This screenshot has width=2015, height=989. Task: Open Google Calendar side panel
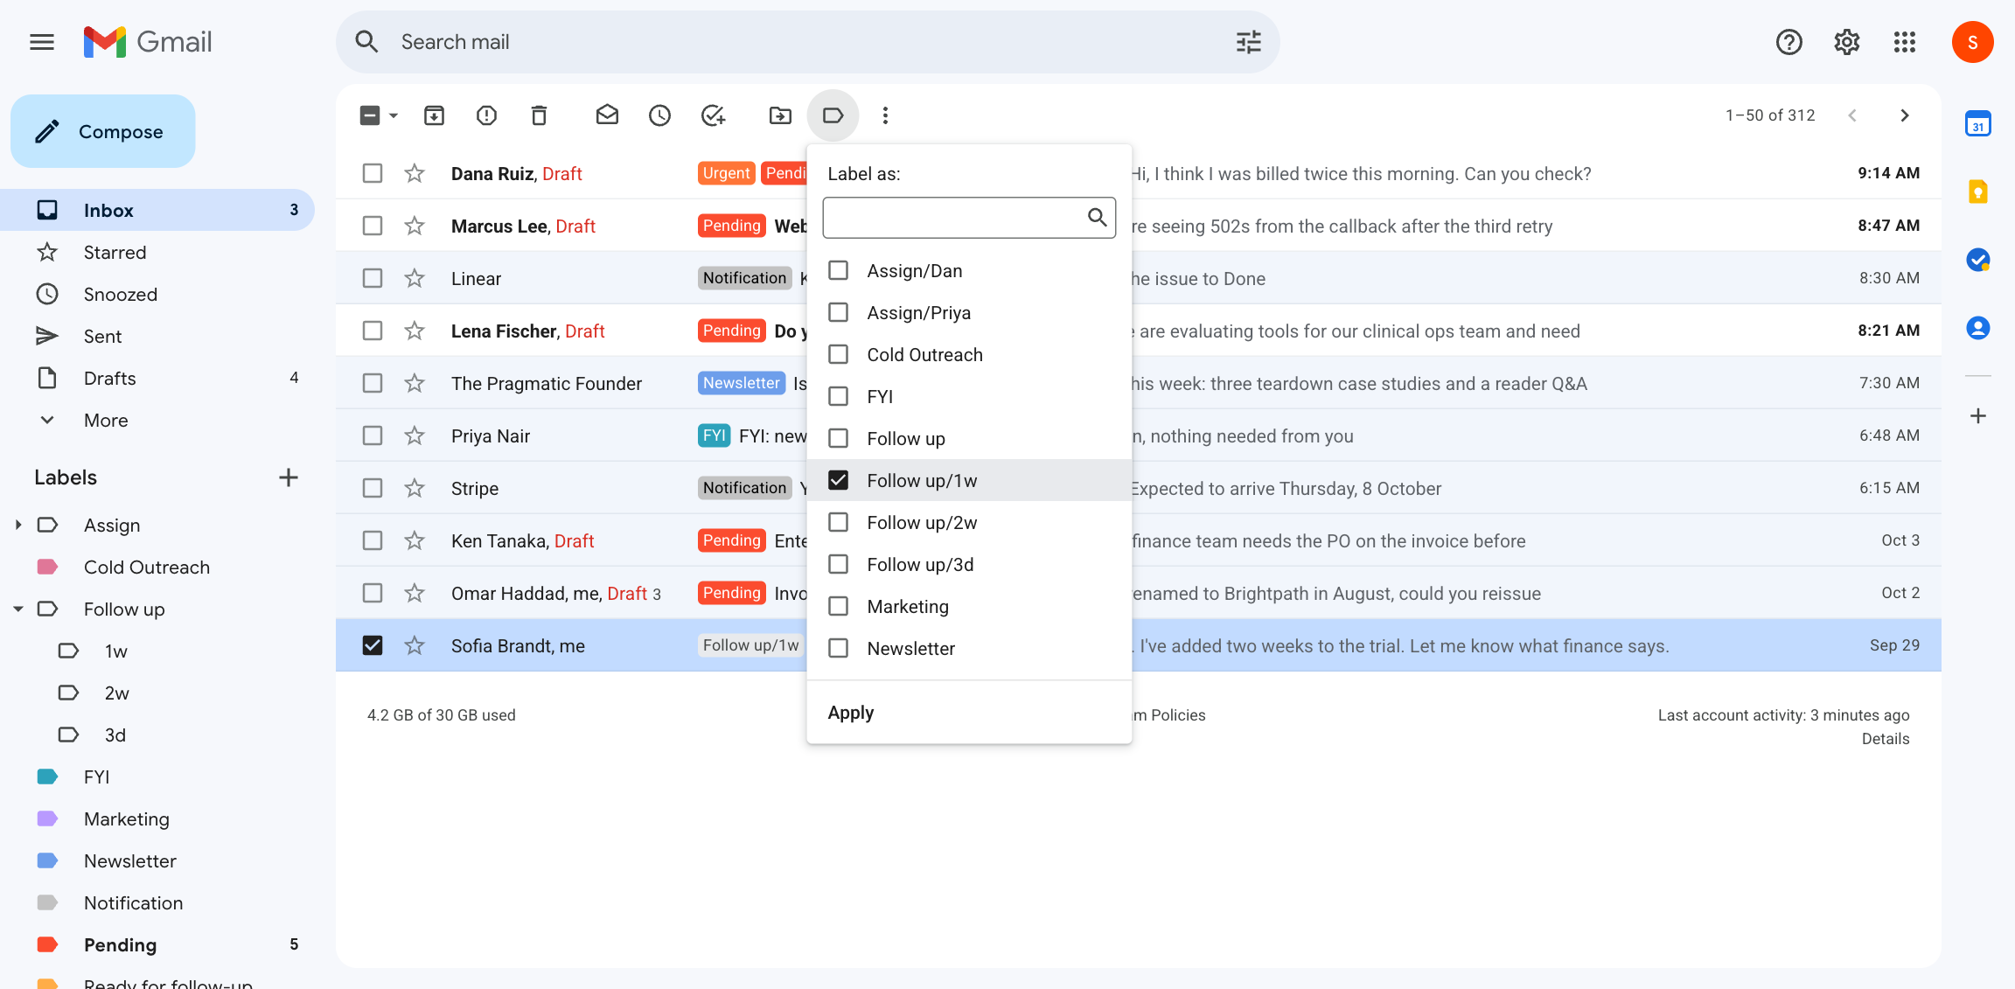1978,124
